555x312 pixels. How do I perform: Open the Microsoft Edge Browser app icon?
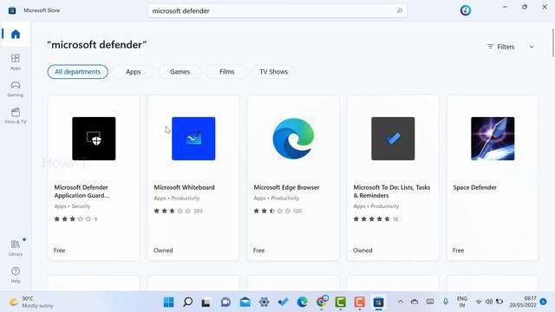coord(293,139)
